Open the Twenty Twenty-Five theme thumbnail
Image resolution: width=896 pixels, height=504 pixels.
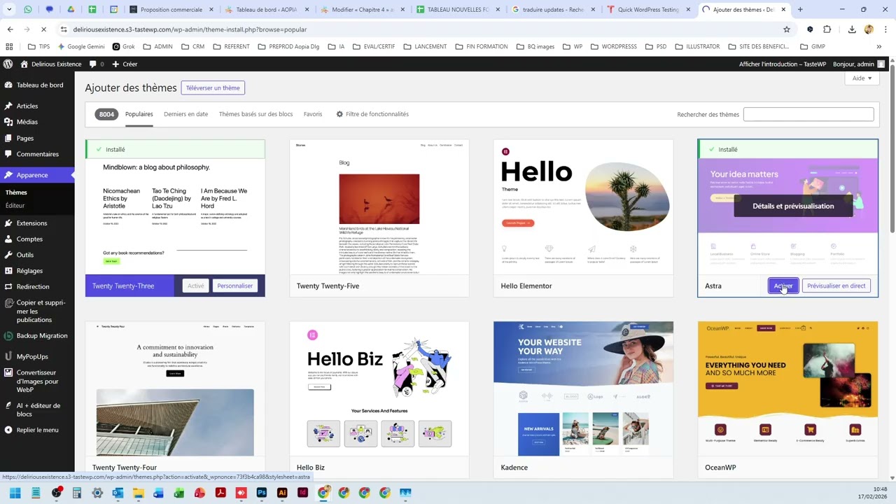[379, 207]
